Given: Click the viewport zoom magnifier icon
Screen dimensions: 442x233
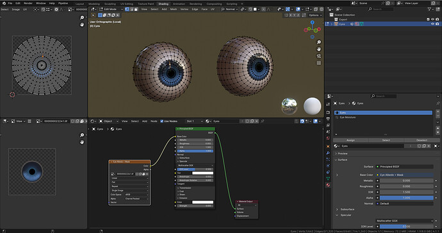Looking at the screenshot, I should [319, 42].
